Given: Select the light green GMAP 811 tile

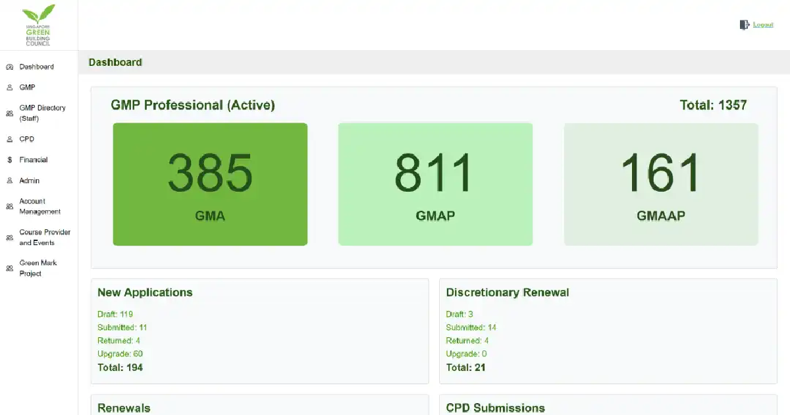Looking at the screenshot, I should [435, 184].
